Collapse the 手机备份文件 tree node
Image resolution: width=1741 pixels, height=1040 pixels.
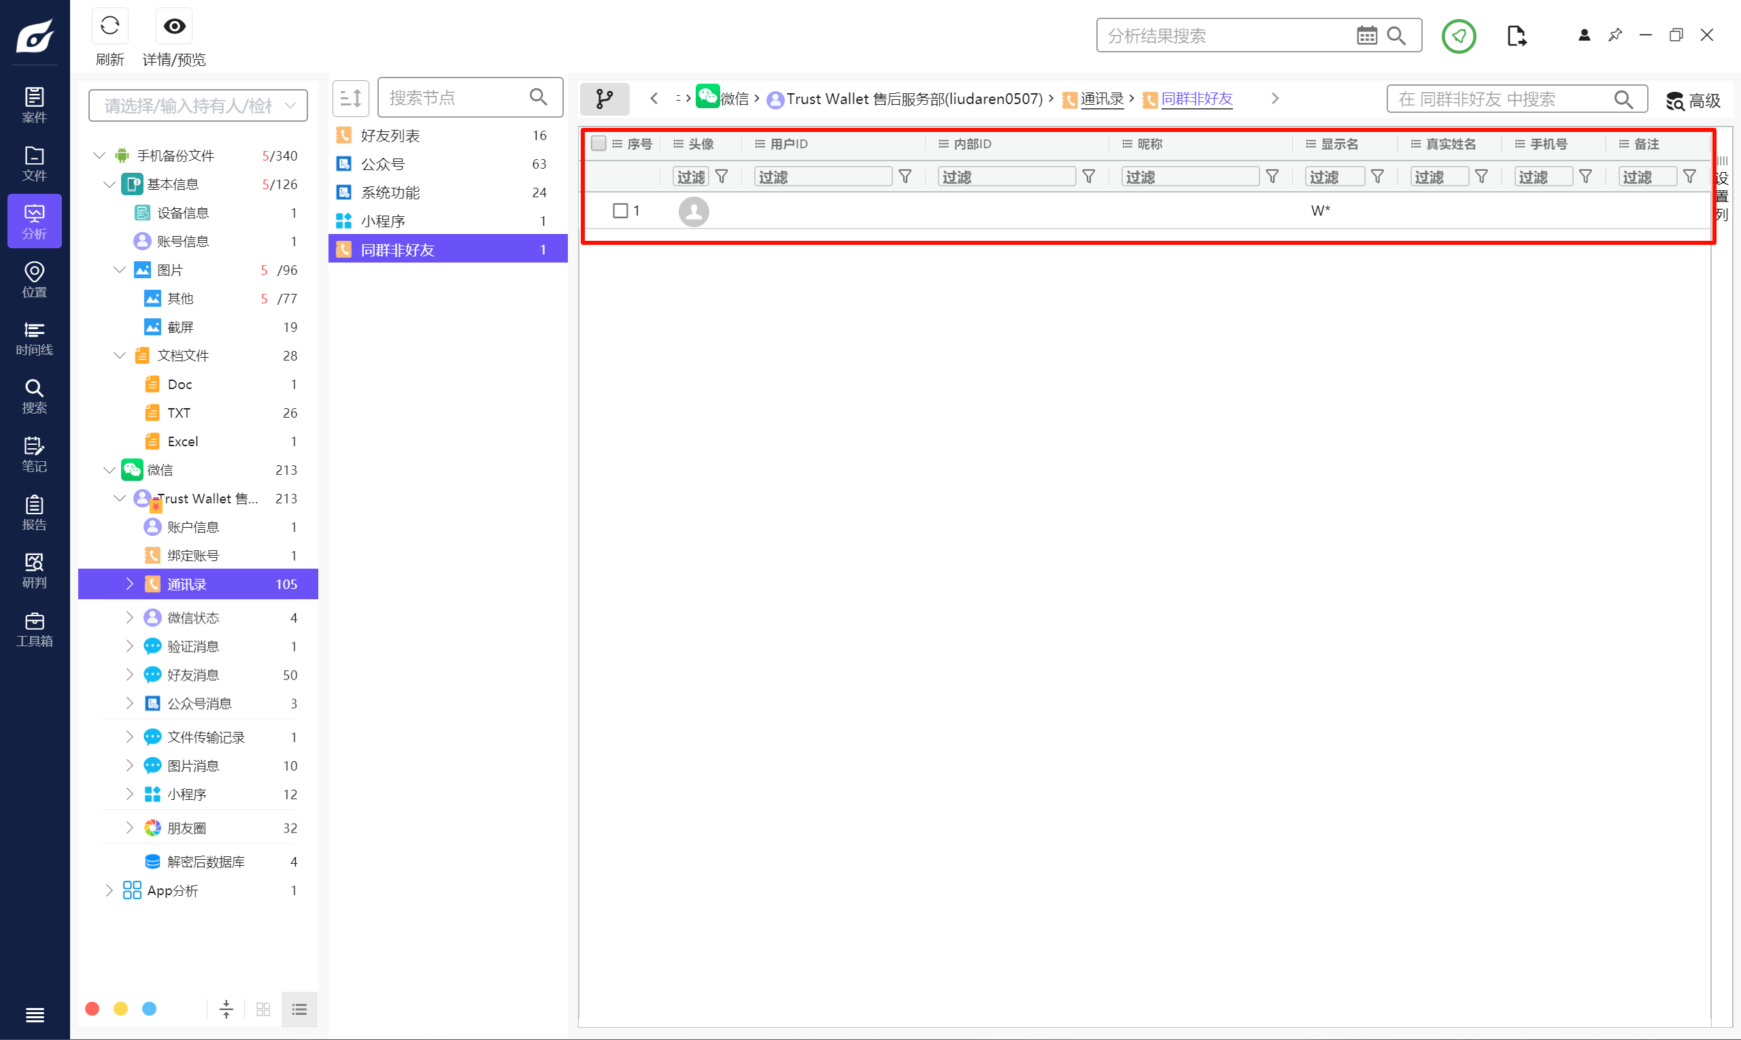(99, 155)
